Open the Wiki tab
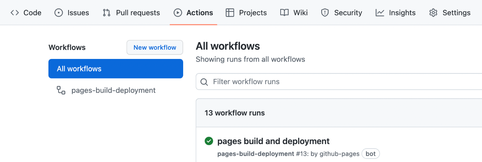Viewport: 482px width, 162px height. (294, 13)
